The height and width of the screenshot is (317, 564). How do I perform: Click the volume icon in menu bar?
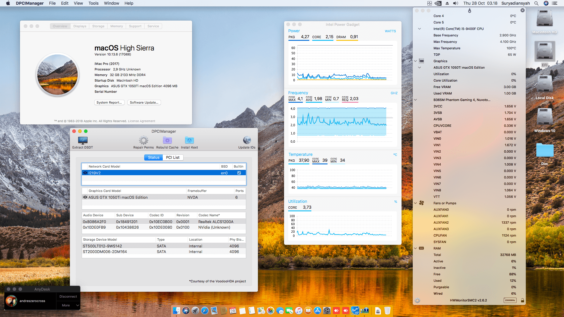456,3
